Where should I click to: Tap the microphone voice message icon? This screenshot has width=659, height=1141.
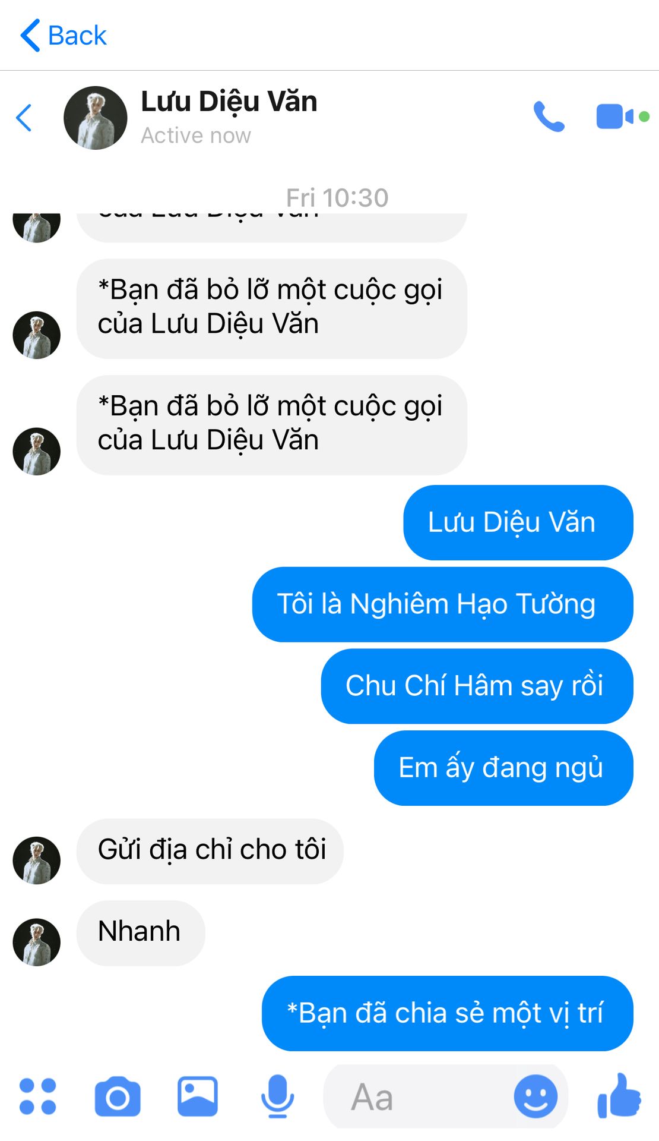coord(277,1096)
